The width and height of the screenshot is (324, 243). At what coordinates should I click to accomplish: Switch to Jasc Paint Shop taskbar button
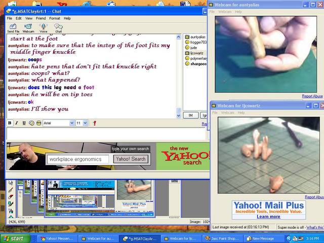coord(223,238)
